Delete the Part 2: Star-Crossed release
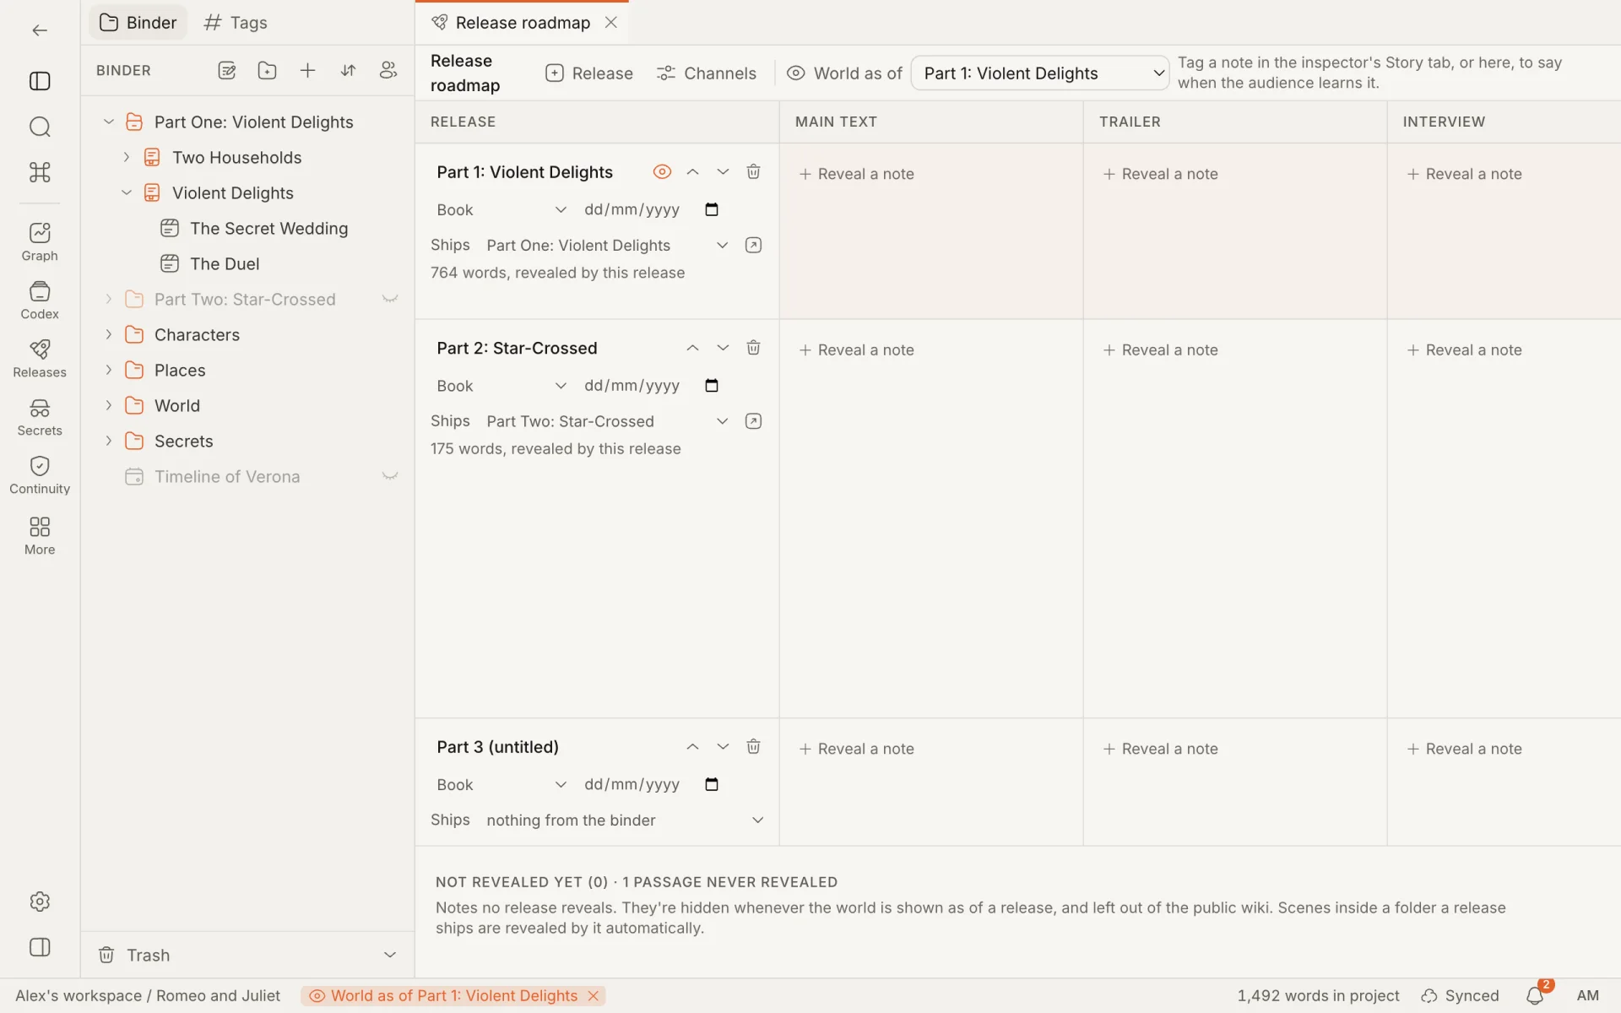 point(753,348)
